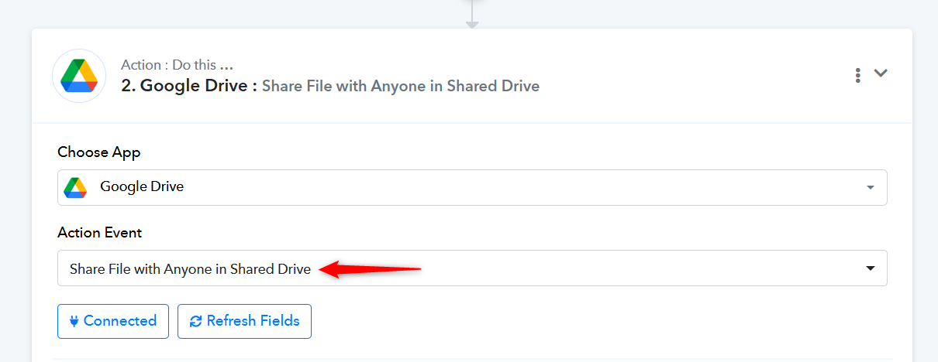Click the Connected button
Image resolution: width=938 pixels, height=362 pixels.
(x=113, y=321)
